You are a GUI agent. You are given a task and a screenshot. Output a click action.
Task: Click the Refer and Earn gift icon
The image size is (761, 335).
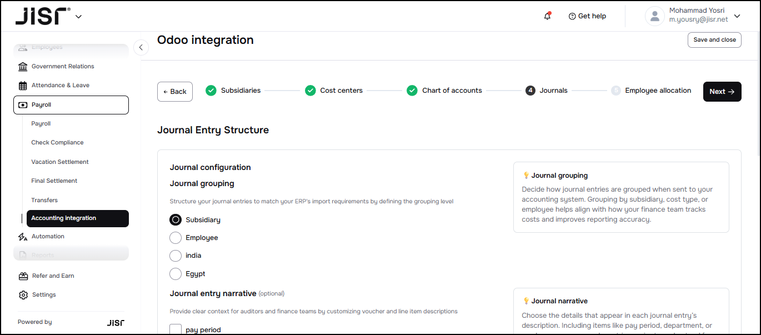23,276
